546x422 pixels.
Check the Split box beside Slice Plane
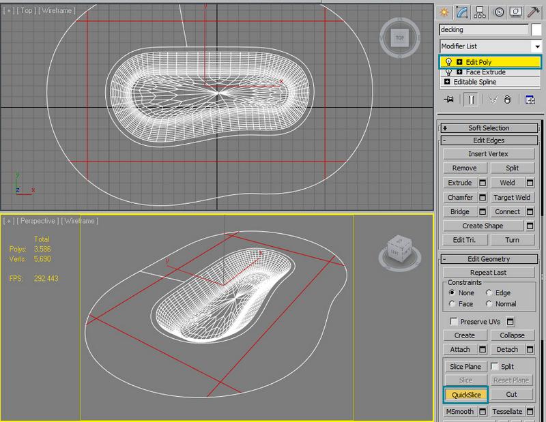pos(493,367)
